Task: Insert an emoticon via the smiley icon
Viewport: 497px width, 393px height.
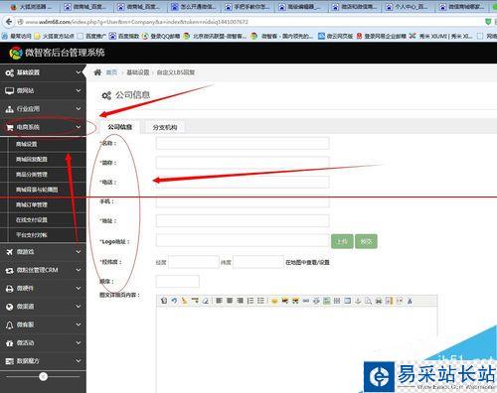Action: tap(274, 301)
